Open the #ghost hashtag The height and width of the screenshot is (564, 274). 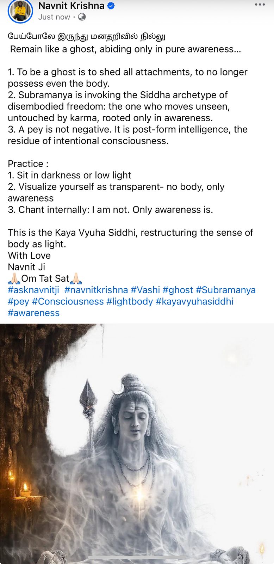click(x=178, y=290)
